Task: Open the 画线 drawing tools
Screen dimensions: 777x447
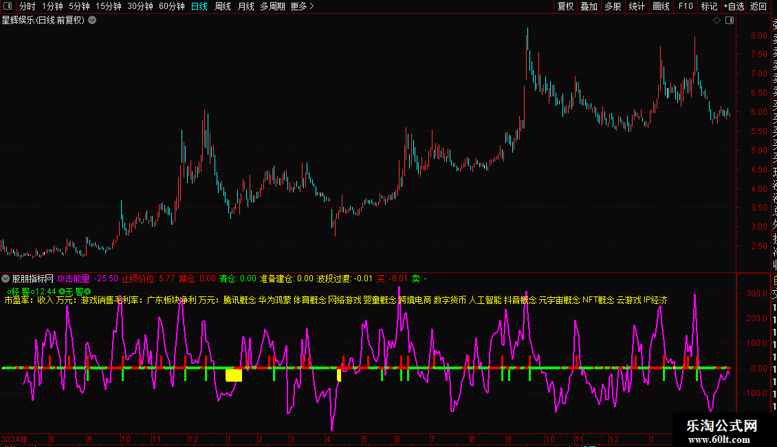Action: click(661, 6)
